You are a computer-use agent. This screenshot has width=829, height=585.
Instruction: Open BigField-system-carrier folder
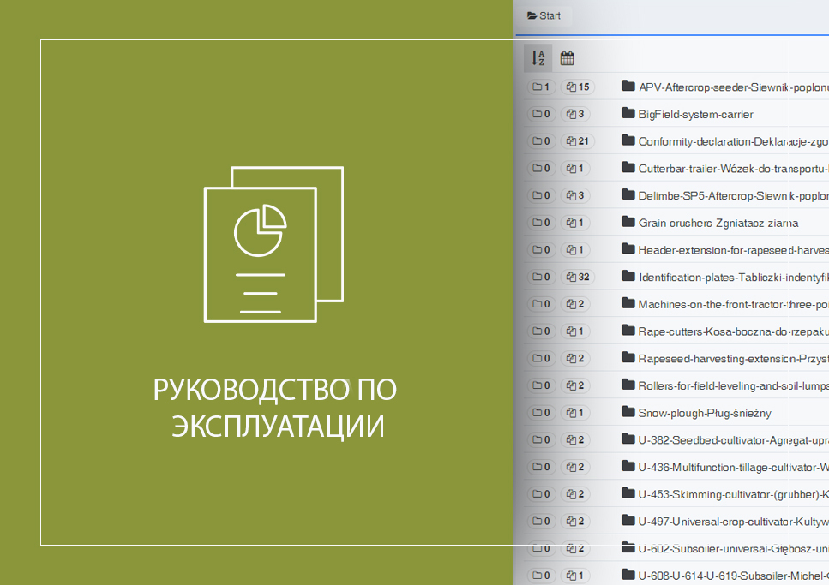coord(696,114)
